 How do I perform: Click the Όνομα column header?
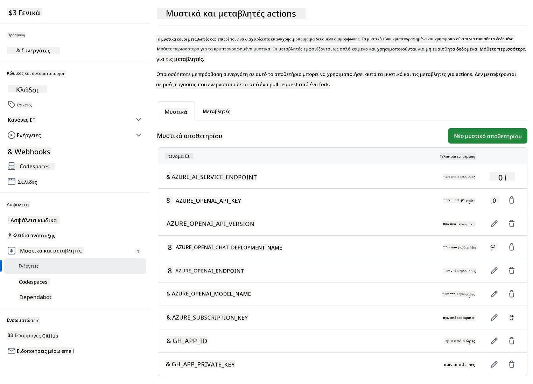(x=179, y=156)
